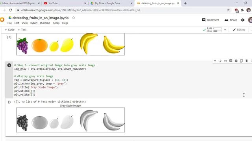Open a new browser tab
This screenshot has width=252, height=141.
(185, 4)
